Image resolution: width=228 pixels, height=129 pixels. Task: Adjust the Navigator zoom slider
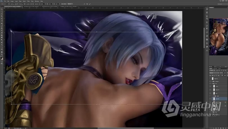(220, 67)
